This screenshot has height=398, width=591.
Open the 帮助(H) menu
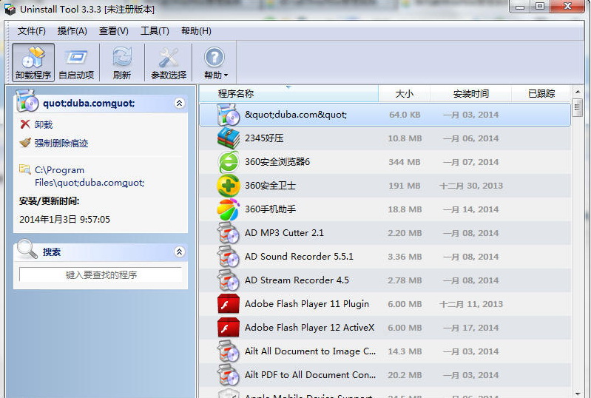tap(196, 31)
